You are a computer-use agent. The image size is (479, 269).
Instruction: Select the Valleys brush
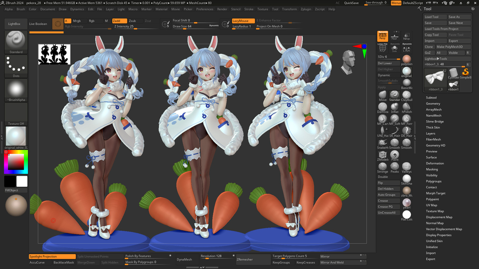(407, 167)
